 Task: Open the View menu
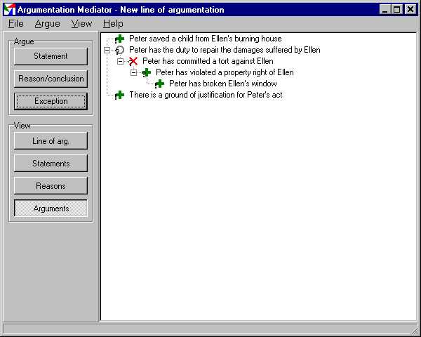point(81,24)
